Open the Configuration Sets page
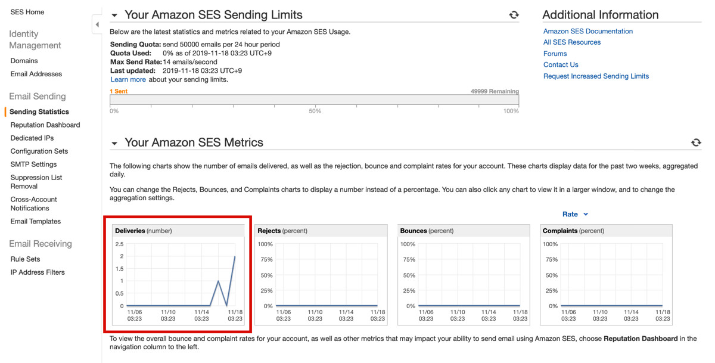 (39, 151)
